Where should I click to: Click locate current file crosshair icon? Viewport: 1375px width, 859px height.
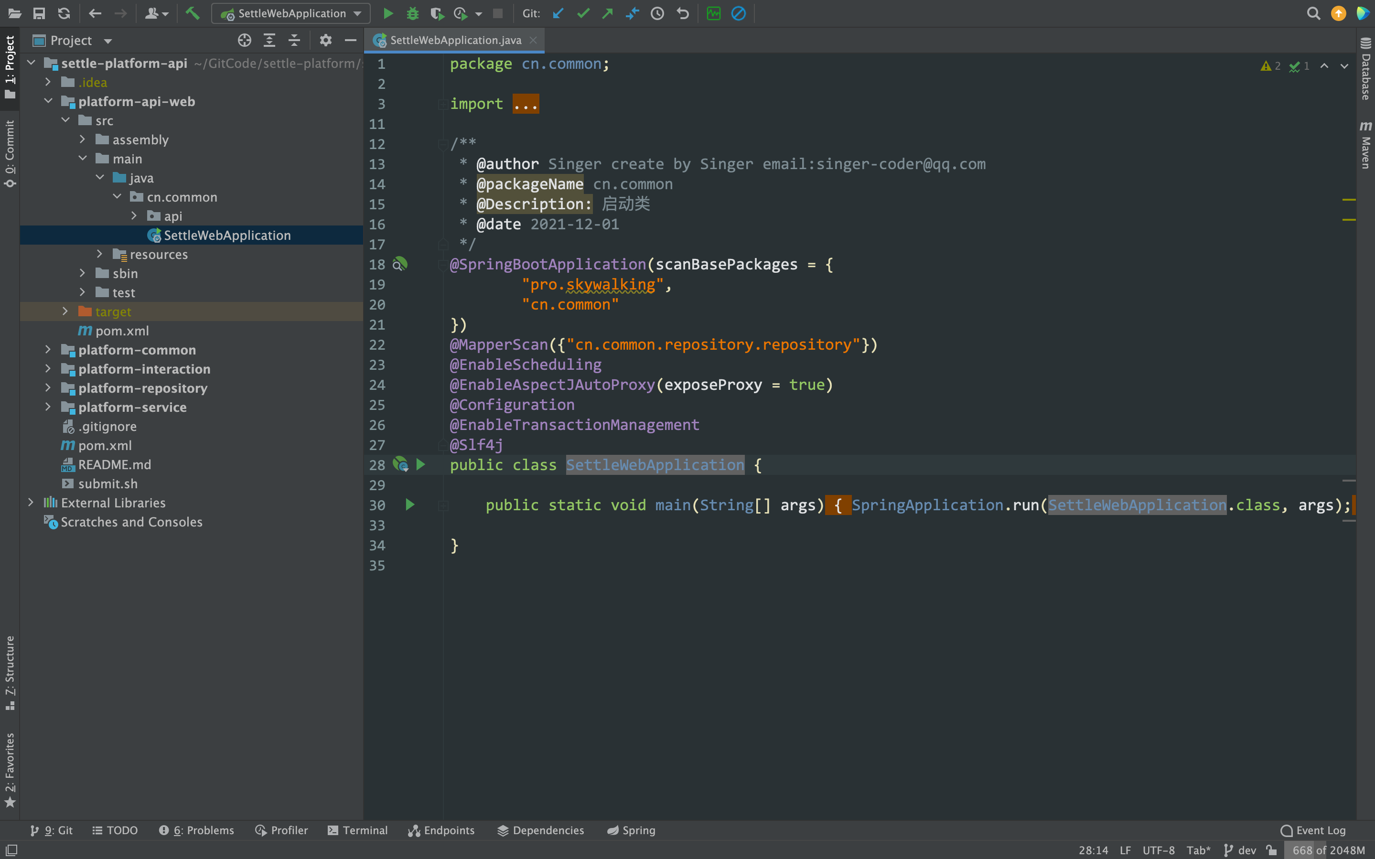244,40
